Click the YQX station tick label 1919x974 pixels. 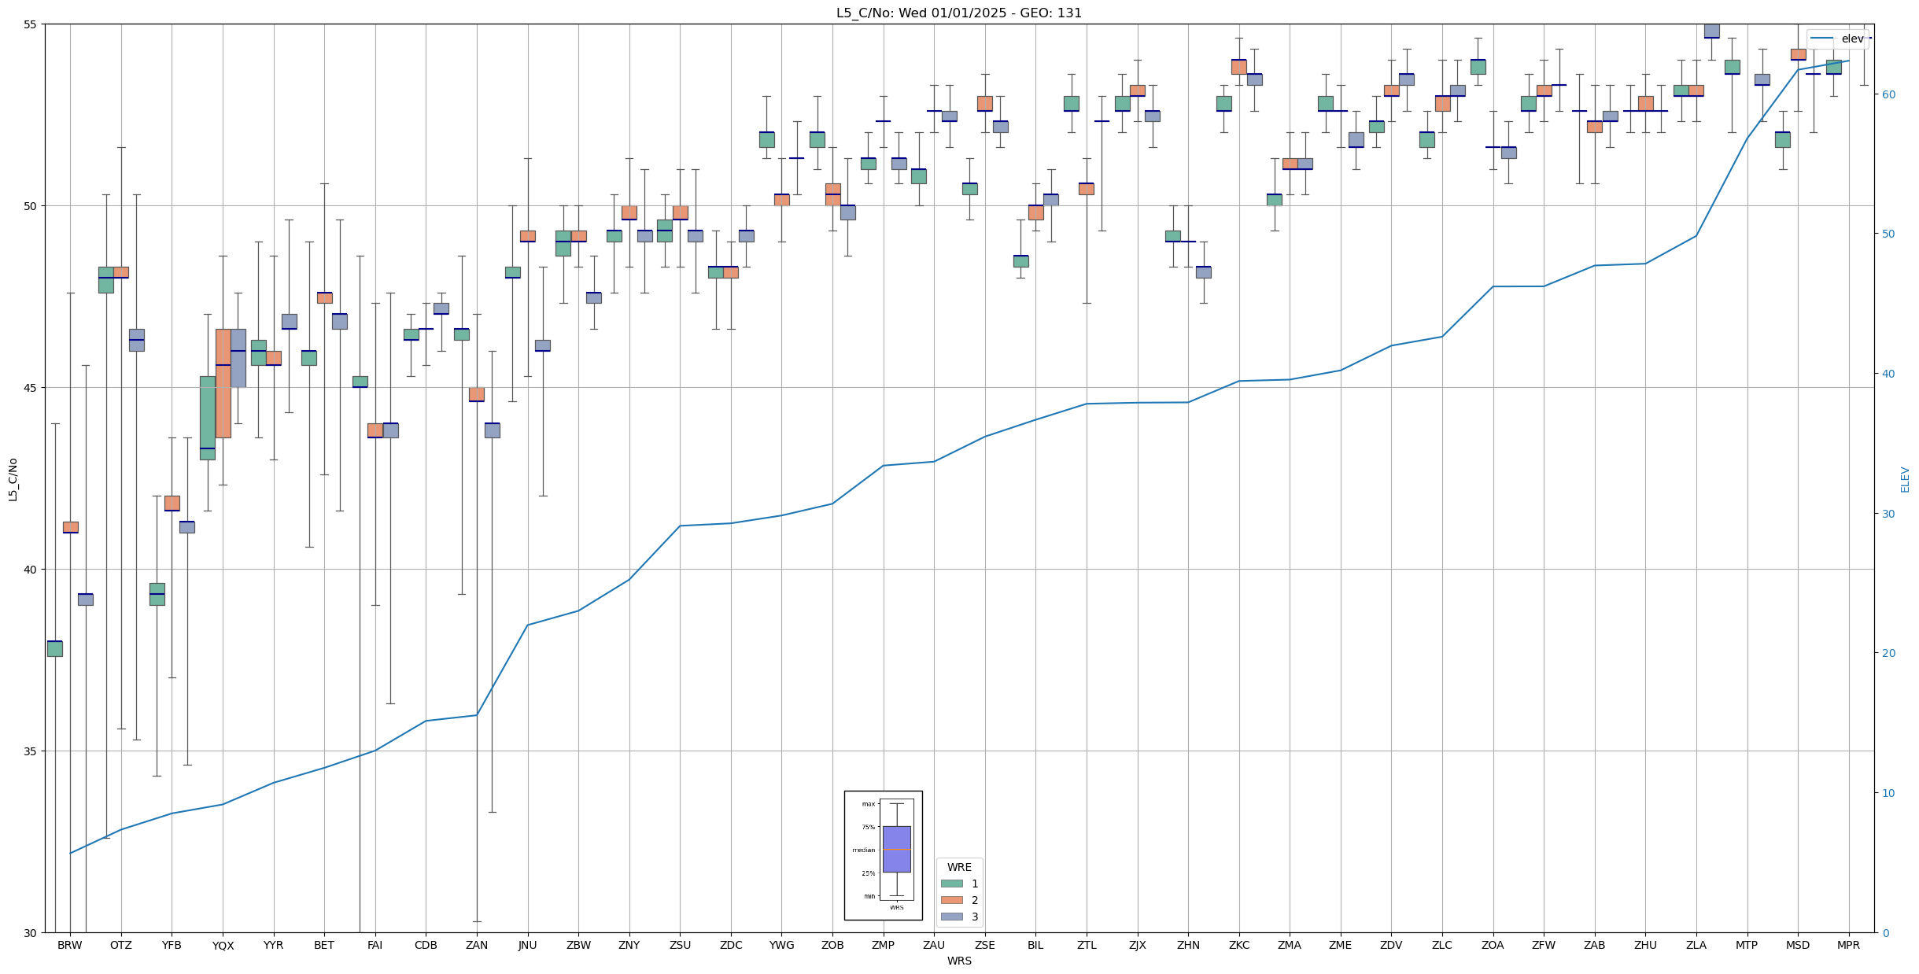point(223,946)
